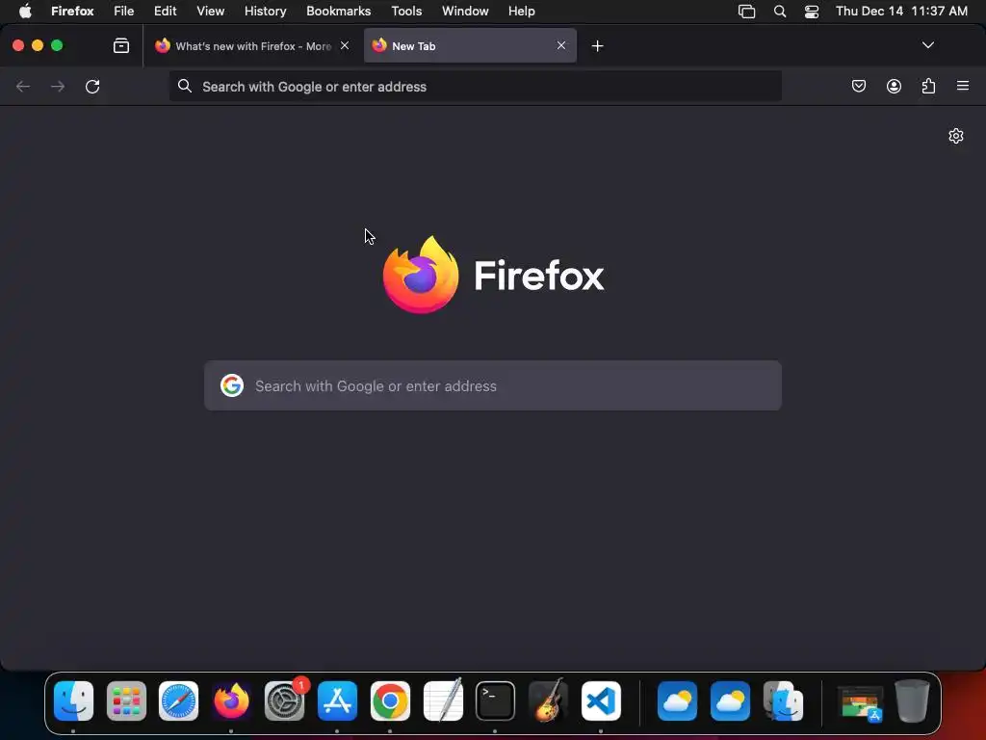Open Finder from the Dock
The image size is (986, 740).
tap(73, 700)
